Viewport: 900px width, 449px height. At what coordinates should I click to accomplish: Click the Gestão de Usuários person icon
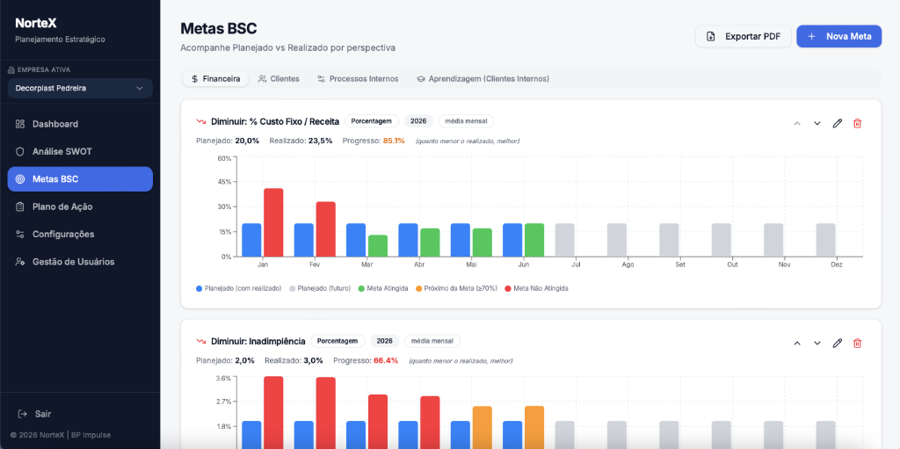[20, 262]
